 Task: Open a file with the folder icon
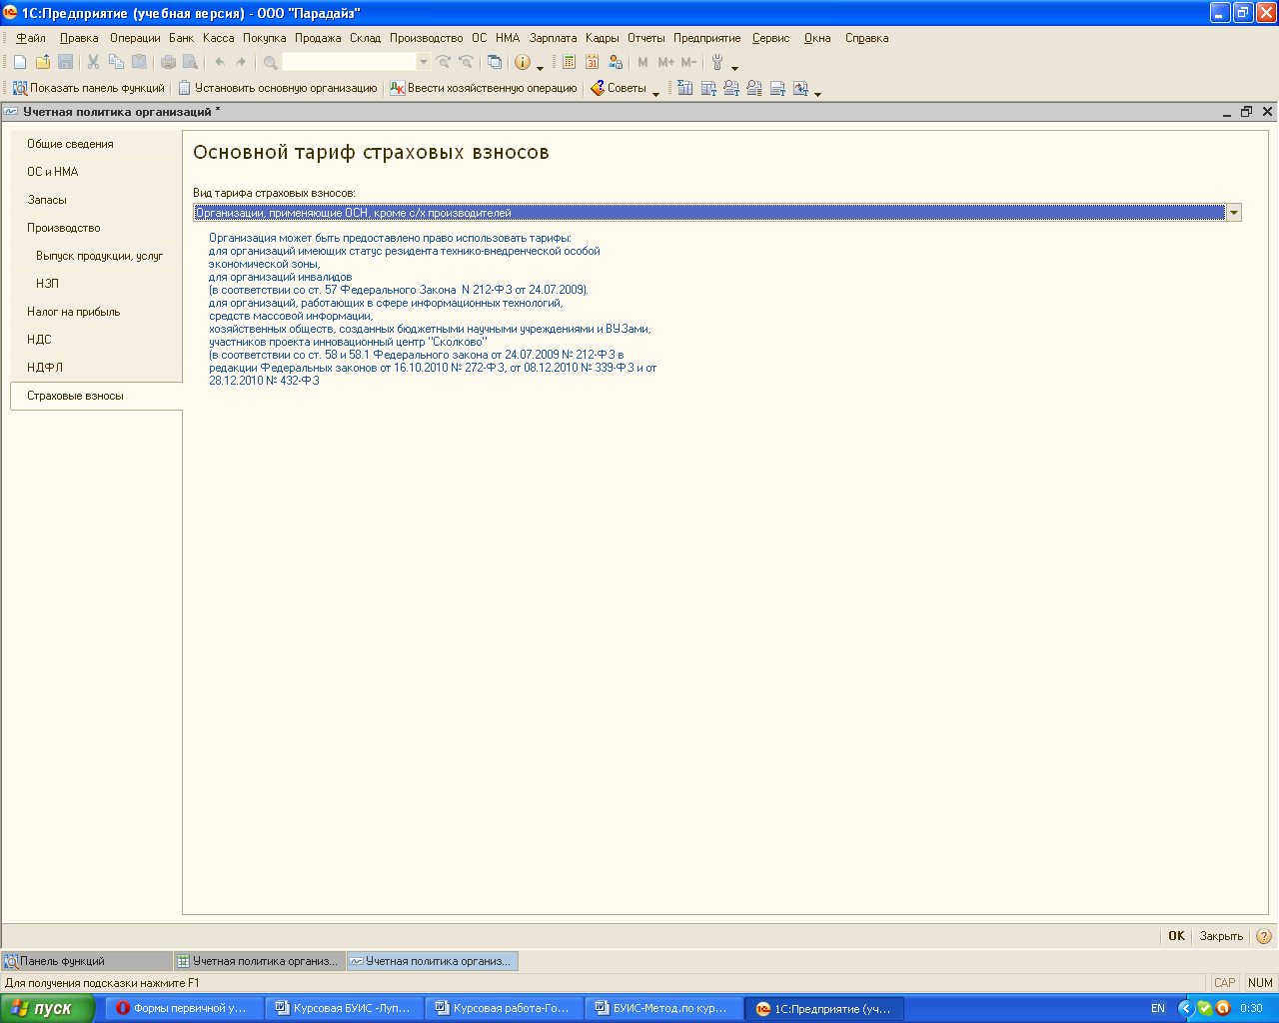point(43,62)
